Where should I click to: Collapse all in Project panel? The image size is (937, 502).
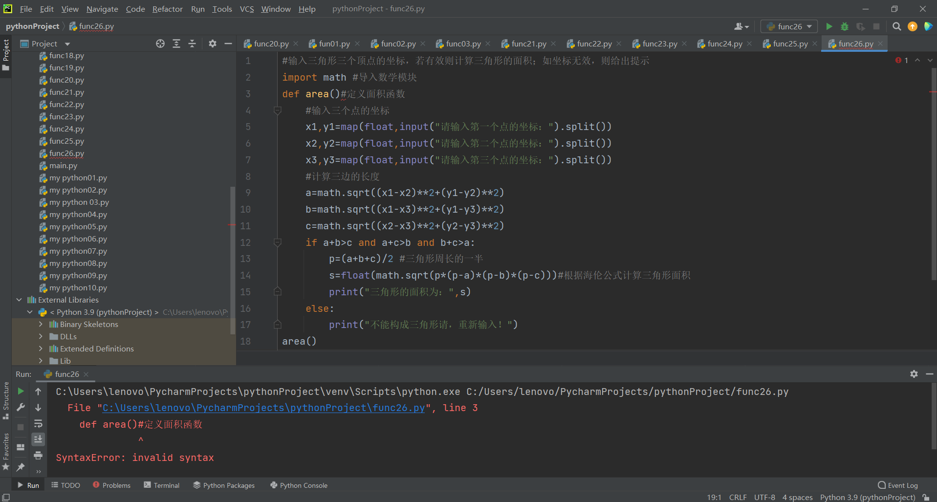pos(192,44)
